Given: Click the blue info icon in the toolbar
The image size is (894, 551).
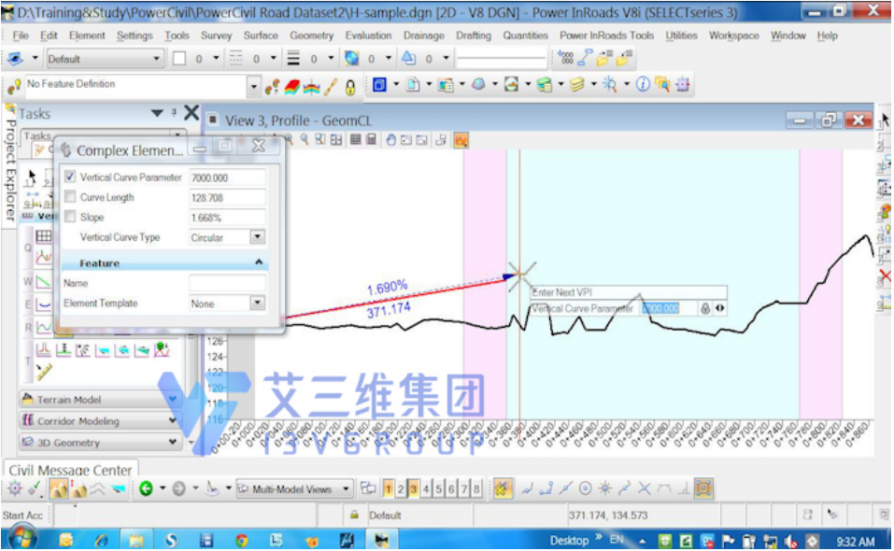Looking at the screenshot, I should (643, 85).
